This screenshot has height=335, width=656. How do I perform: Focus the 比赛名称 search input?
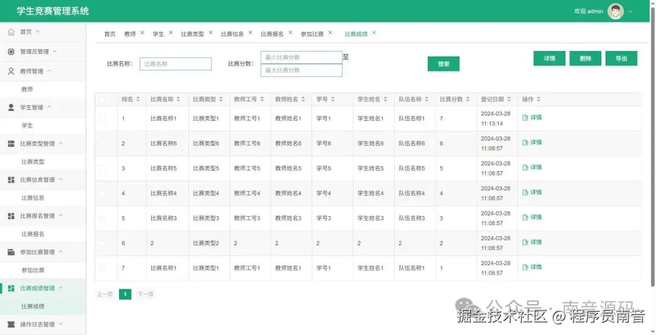point(176,64)
